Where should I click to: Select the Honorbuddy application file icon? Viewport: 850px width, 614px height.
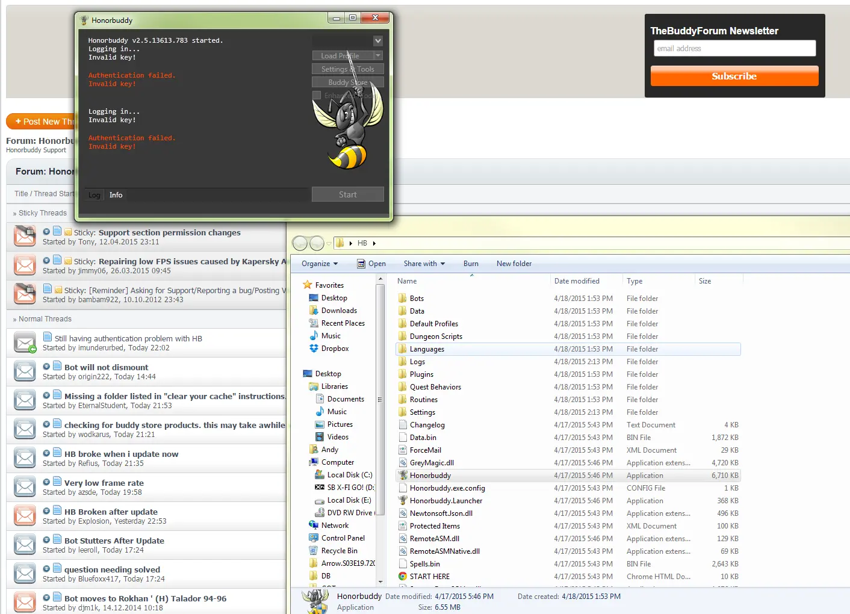[x=403, y=475]
